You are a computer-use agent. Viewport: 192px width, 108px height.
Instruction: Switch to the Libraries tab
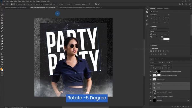[x=166, y=8]
